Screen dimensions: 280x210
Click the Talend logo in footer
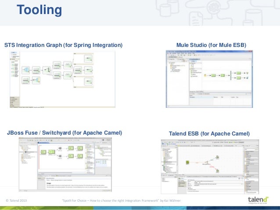tap(258, 200)
